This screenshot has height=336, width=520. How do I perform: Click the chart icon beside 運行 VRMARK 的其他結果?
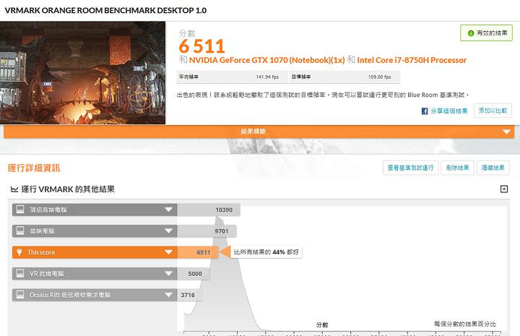[14, 189]
